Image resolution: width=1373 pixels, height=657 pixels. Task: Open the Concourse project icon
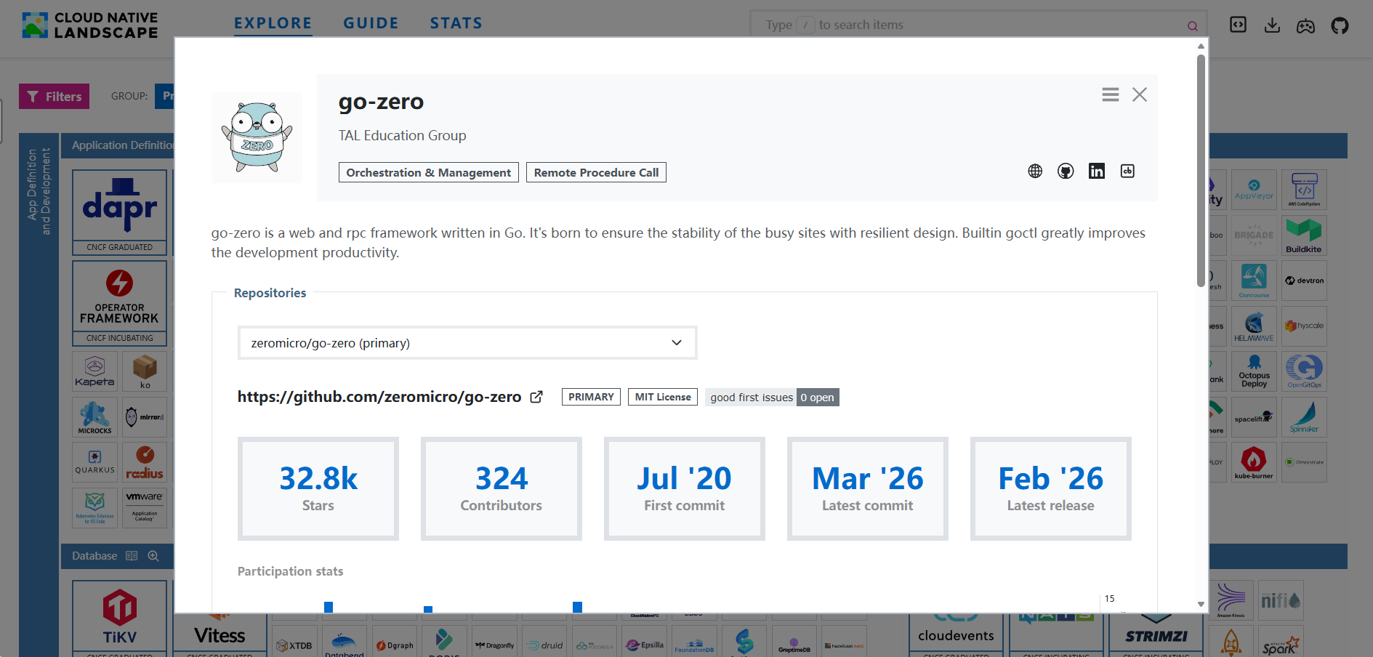coord(1254,281)
